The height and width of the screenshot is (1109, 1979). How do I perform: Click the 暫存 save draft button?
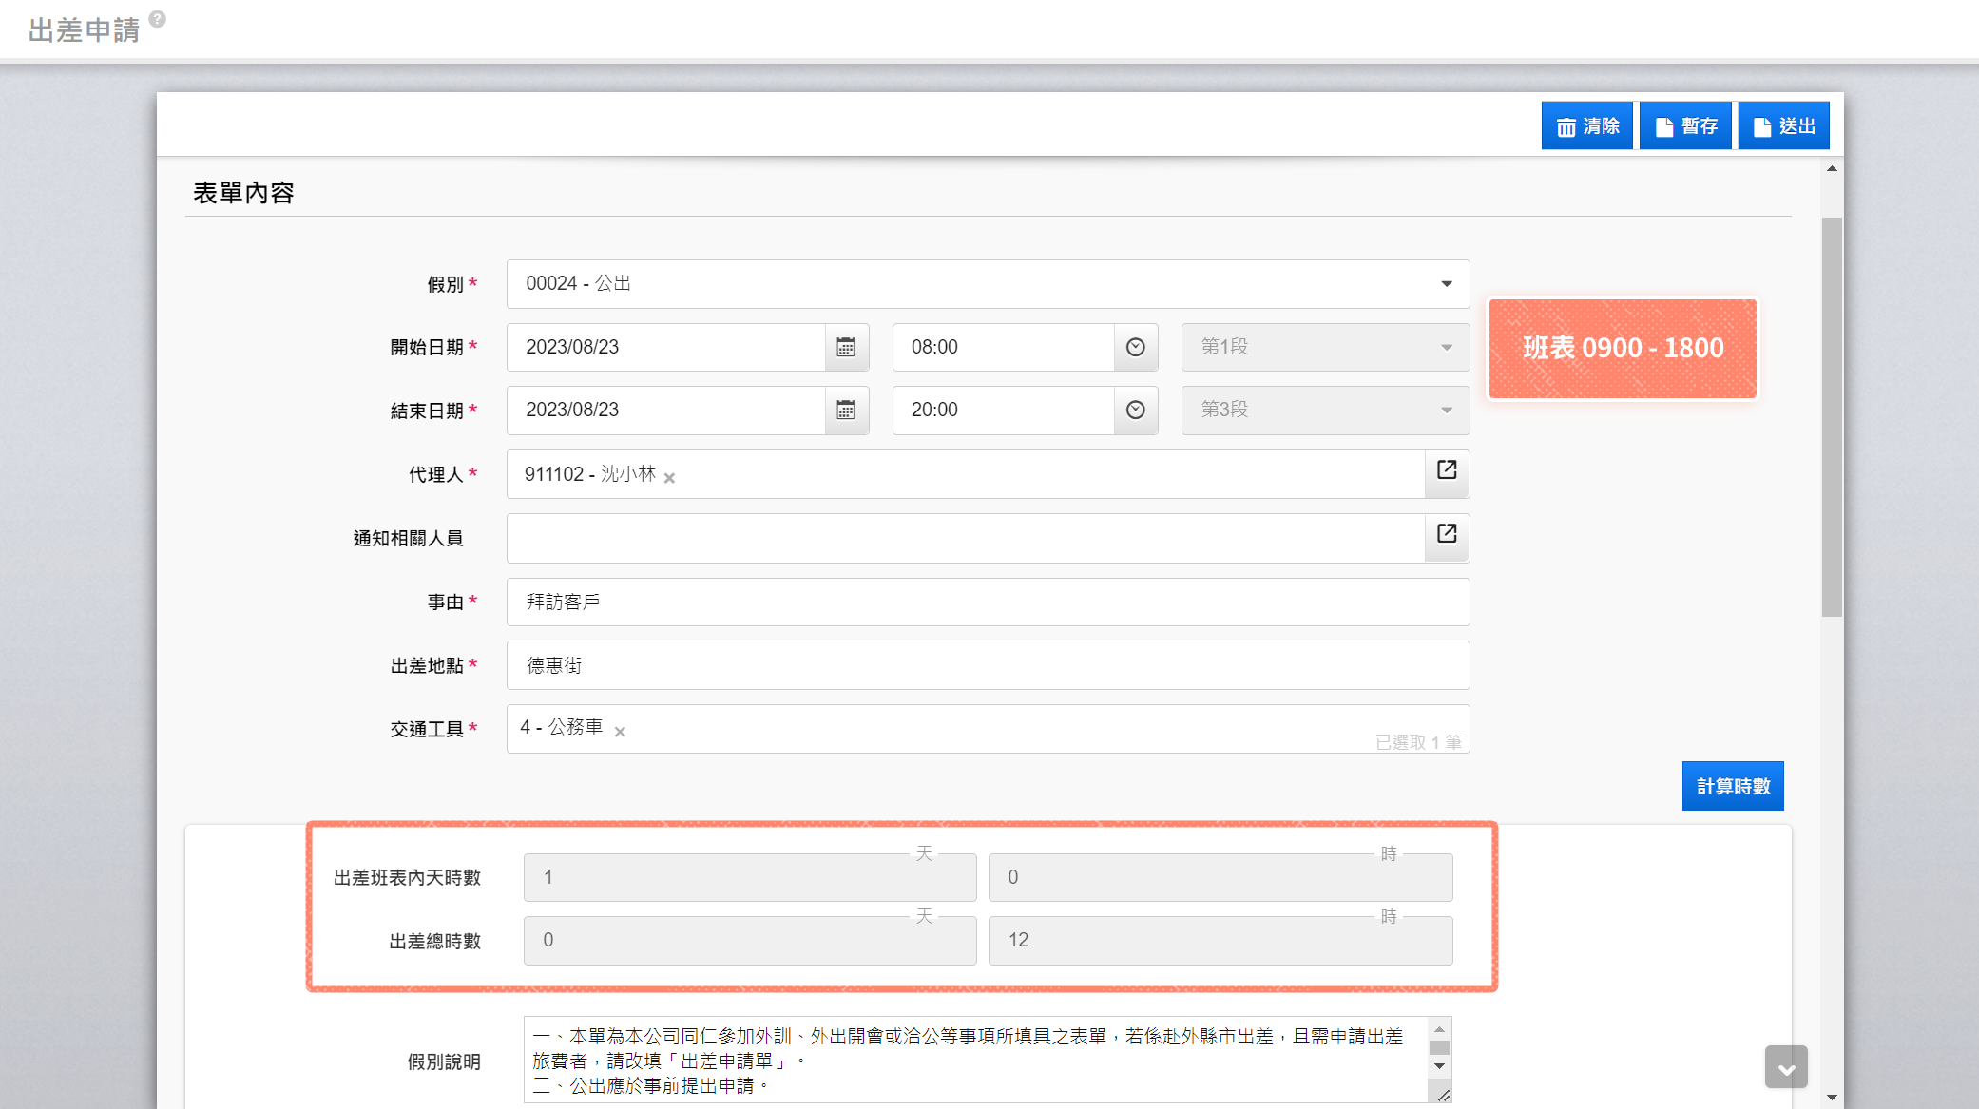pyautogui.click(x=1685, y=126)
